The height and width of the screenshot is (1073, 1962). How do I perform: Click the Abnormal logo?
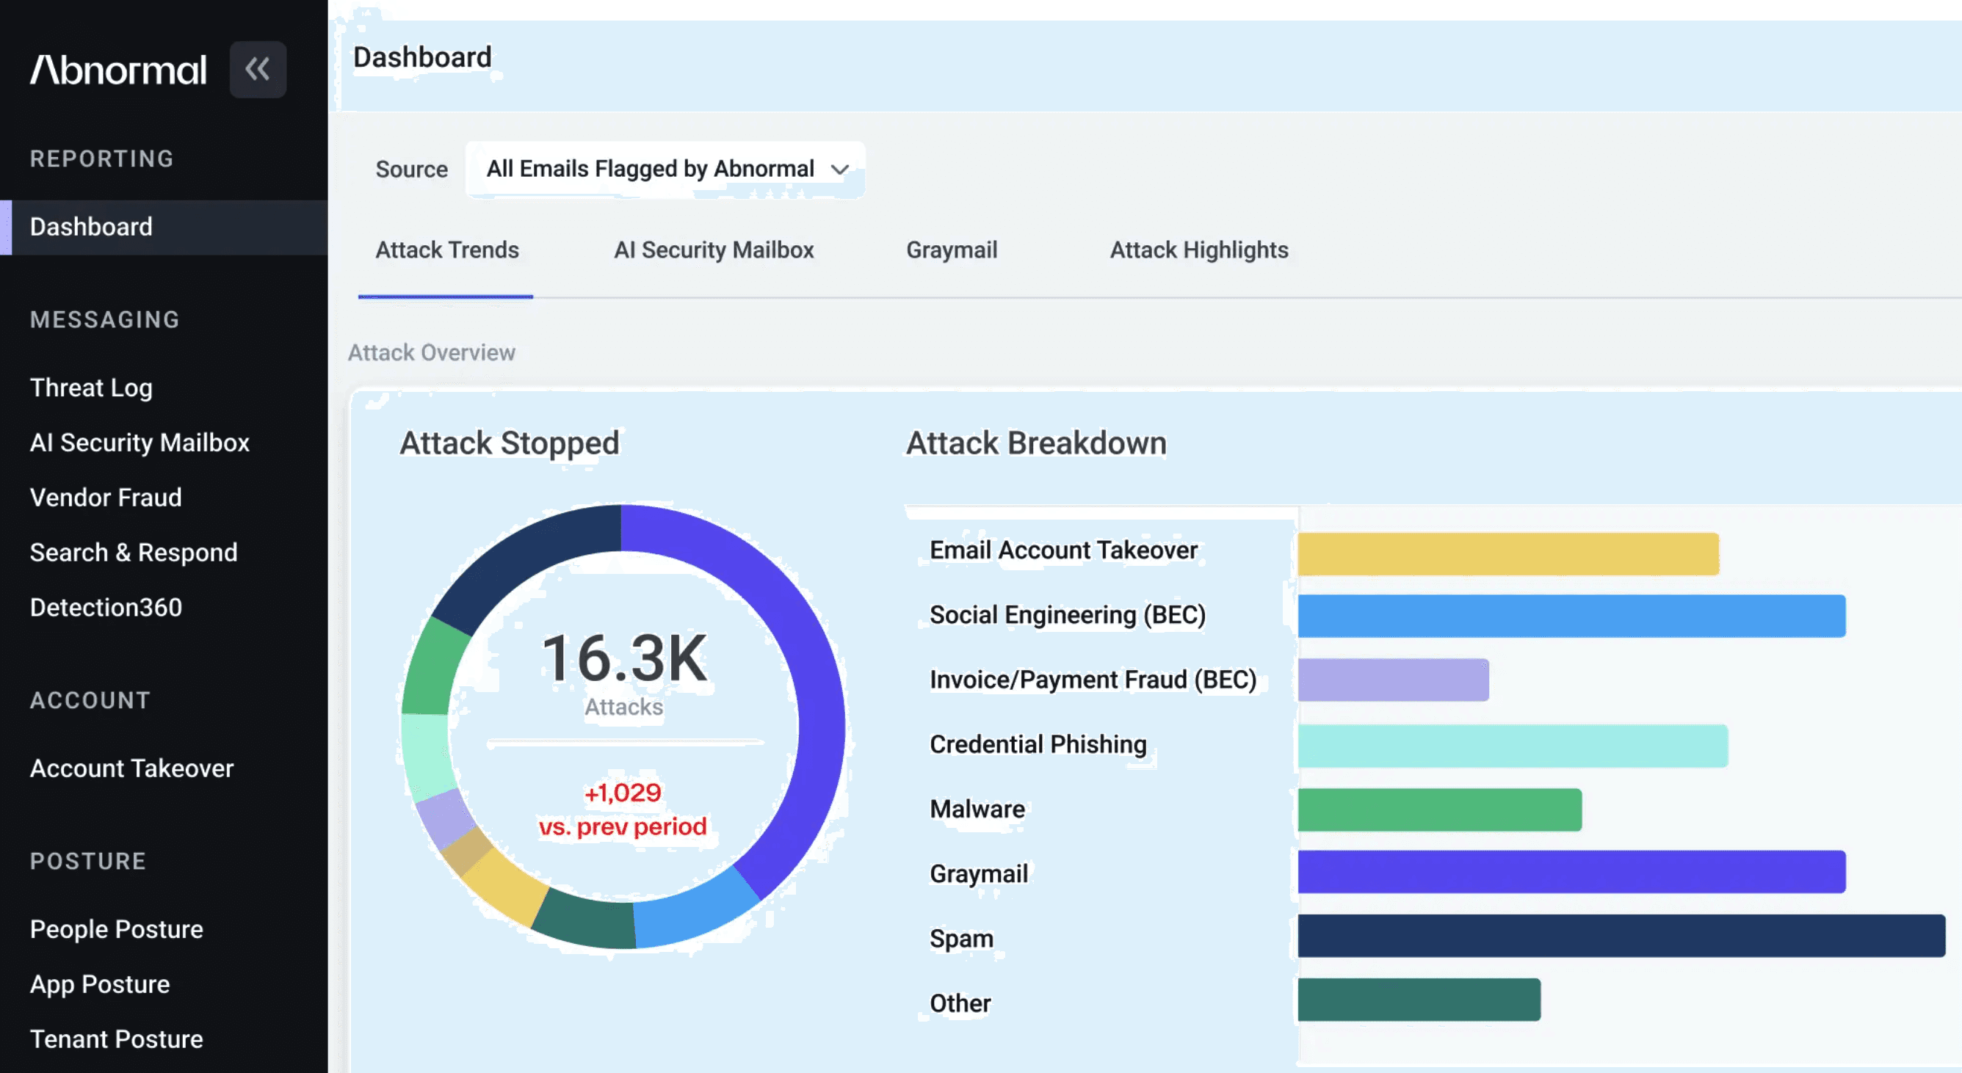pos(118,70)
